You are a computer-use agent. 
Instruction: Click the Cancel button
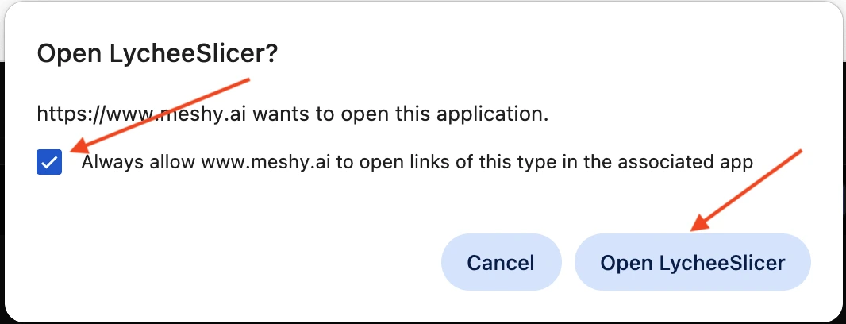pos(501,263)
